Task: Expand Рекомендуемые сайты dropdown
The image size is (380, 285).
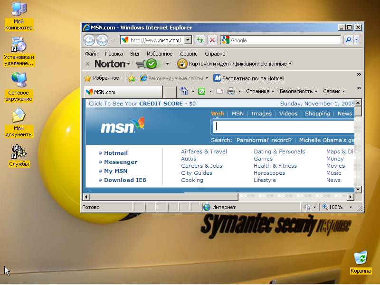Action: click(x=207, y=78)
